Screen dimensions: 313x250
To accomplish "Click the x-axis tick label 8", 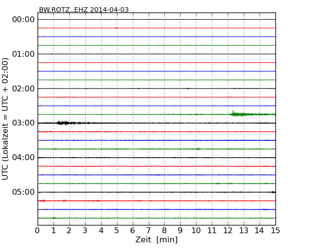I will coord(164,231).
